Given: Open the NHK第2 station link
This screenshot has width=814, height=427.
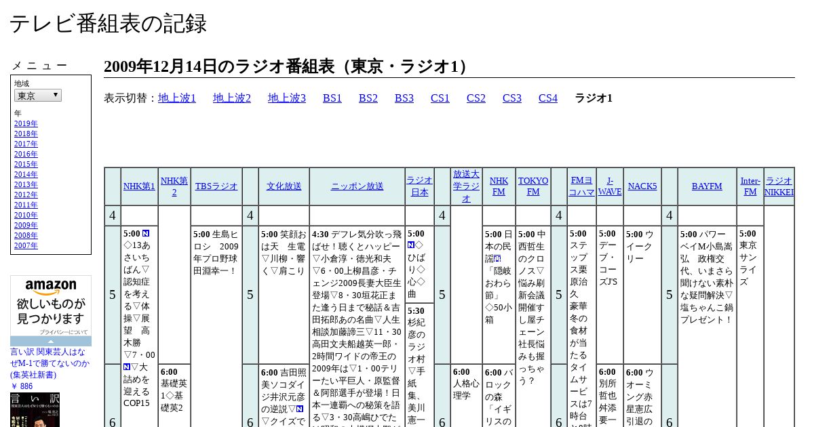Looking at the screenshot, I should coord(174,186).
